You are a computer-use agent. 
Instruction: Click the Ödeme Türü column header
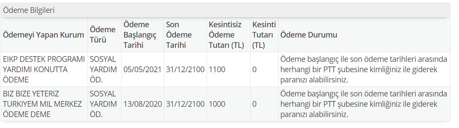(x=103, y=35)
